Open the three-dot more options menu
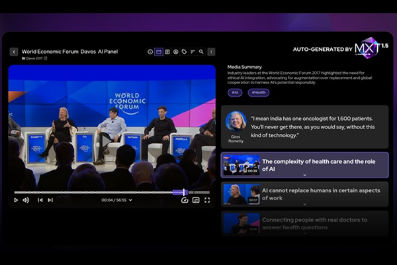This screenshot has height=265, width=397. tap(211, 52)
